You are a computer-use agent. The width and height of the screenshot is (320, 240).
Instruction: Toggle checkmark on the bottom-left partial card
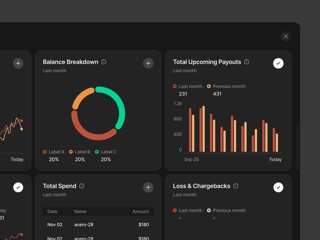[x=18, y=187]
